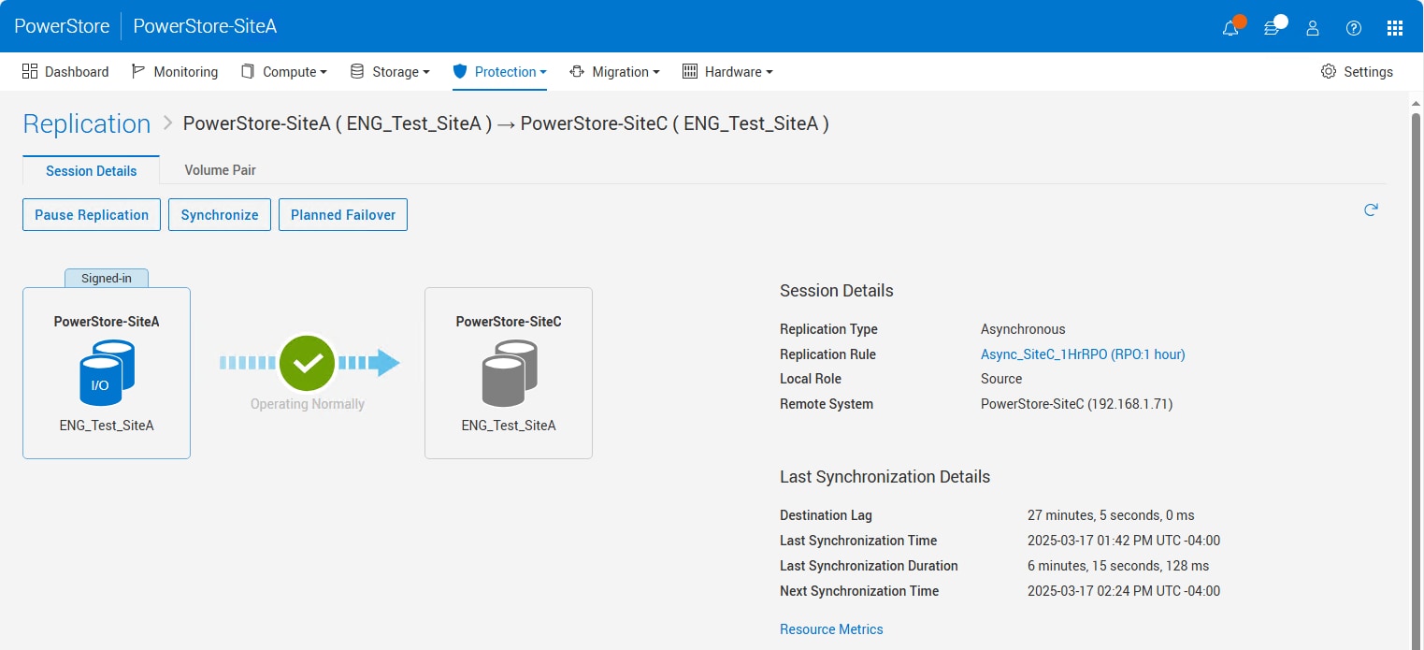The image size is (1424, 650).
Task: Go back to Replication via the breadcrumb
Action: pyautogui.click(x=87, y=123)
